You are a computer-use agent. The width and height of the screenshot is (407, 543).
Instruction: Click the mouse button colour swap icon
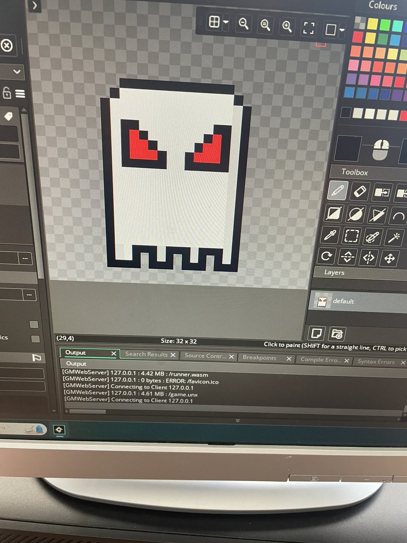[x=381, y=149]
